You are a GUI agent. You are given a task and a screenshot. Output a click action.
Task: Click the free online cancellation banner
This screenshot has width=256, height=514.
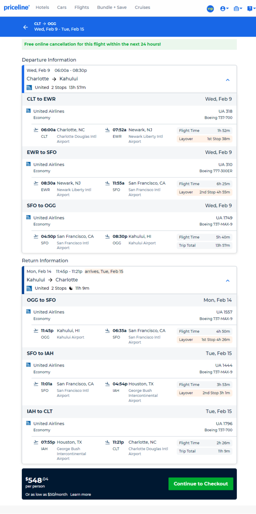pos(129,44)
